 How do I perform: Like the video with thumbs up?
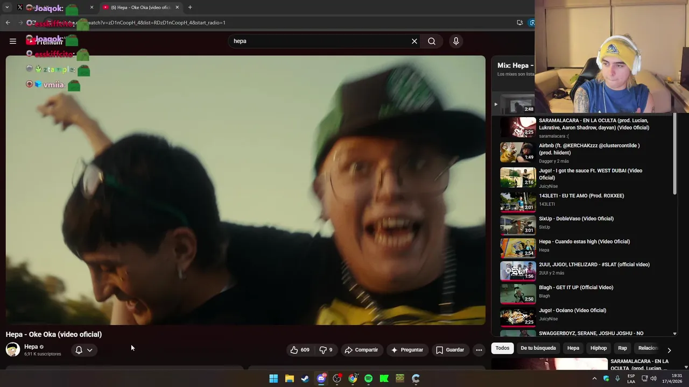pyautogui.click(x=299, y=350)
